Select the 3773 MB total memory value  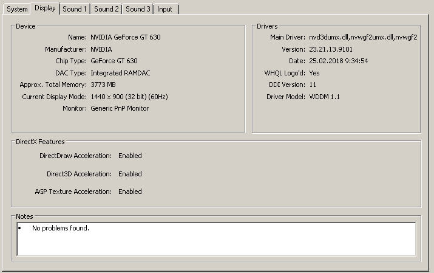103,85
